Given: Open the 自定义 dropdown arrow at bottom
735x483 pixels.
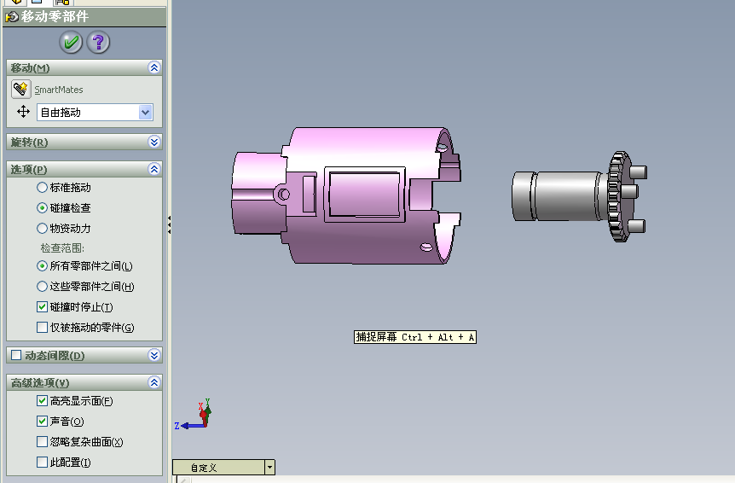Looking at the screenshot, I should tap(270, 467).
